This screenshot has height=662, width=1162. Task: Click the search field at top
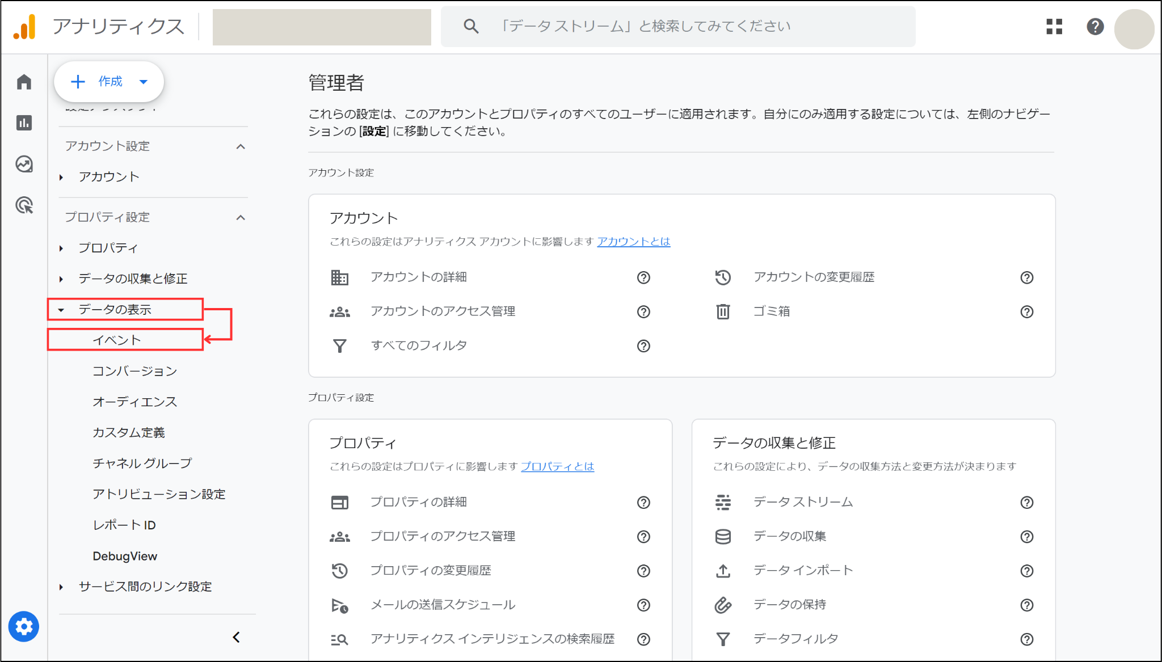click(x=678, y=27)
